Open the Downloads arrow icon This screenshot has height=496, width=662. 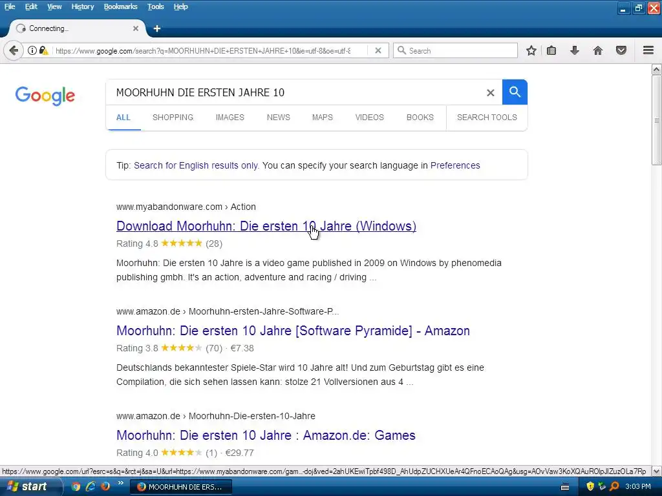click(575, 50)
